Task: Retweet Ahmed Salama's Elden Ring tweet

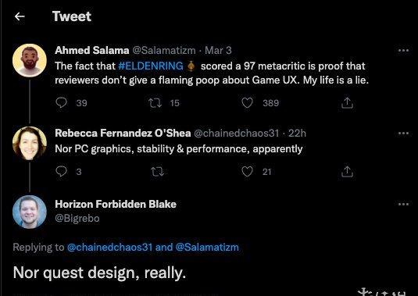Action: (x=155, y=103)
